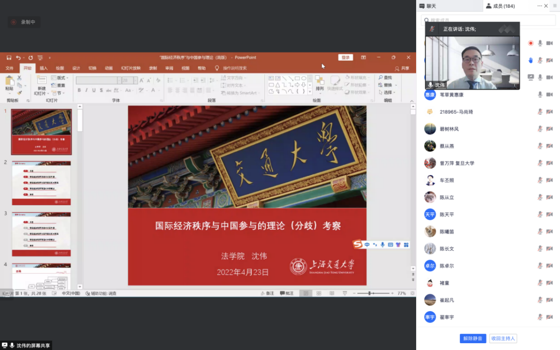The width and height of the screenshot is (560, 350).
Task: Open the Select (选择) dropdown
Action: coord(387,92)
